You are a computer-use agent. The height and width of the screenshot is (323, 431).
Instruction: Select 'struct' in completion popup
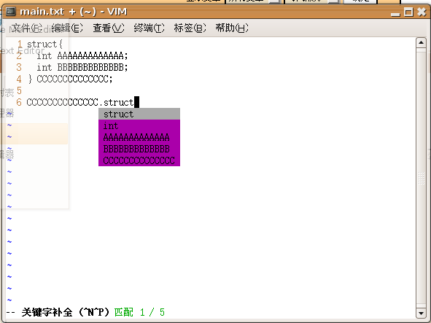coord(139,114)
